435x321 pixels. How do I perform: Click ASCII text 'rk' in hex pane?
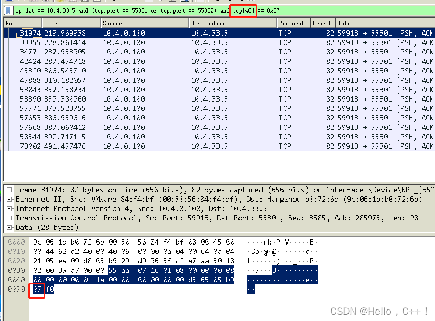(268, 242)
